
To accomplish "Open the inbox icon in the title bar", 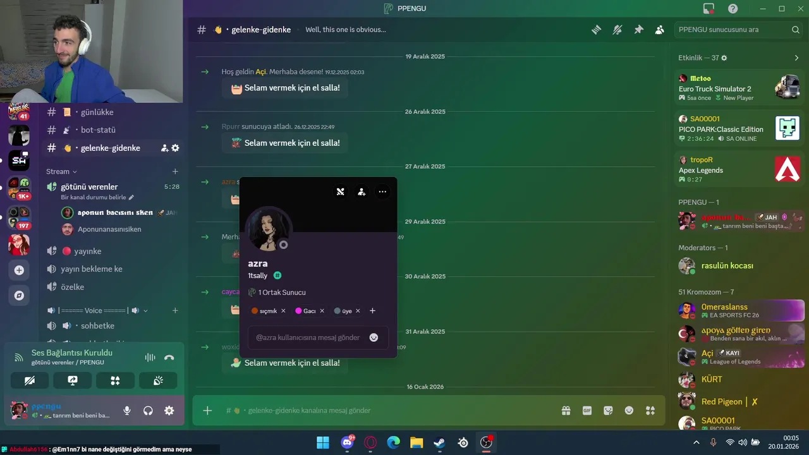I will click(709, 9).
